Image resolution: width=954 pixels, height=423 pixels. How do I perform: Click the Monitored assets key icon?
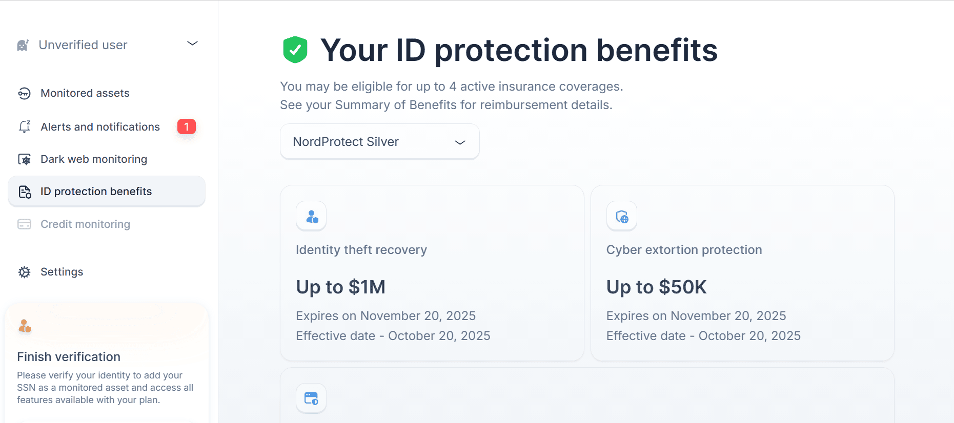[x=24, y=93]
